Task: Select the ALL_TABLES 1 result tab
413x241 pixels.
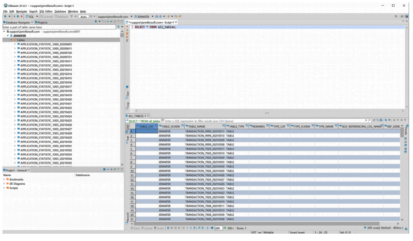Action: point(137,116)
